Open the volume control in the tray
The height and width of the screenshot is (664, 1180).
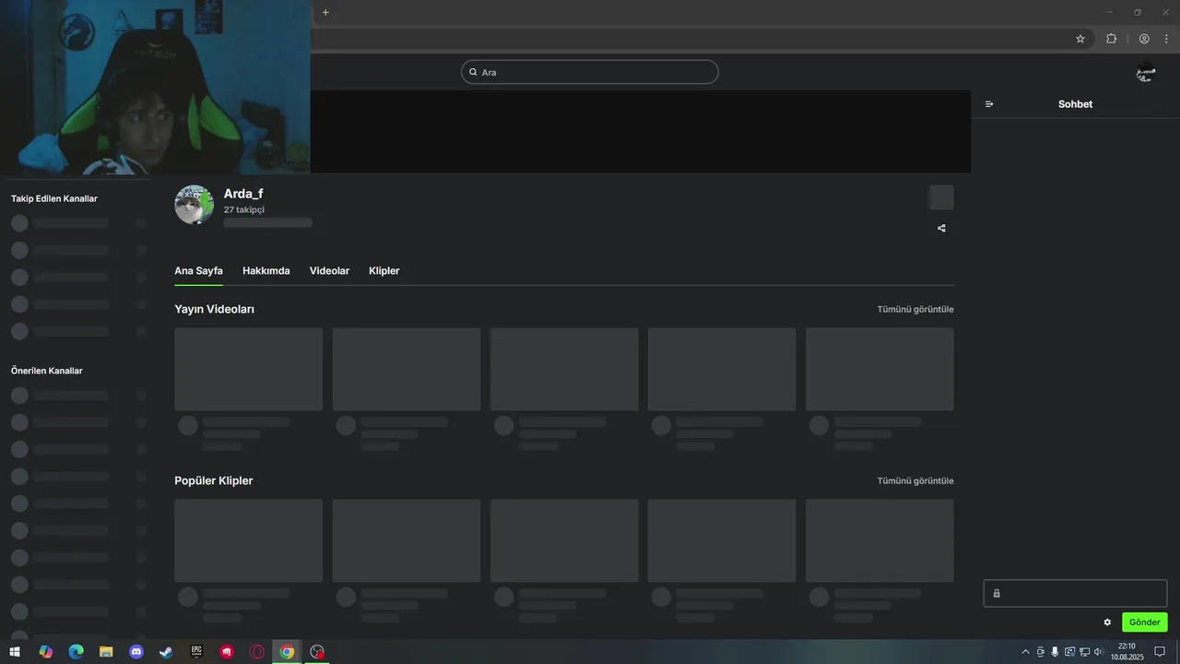(x=1099, y=652)
